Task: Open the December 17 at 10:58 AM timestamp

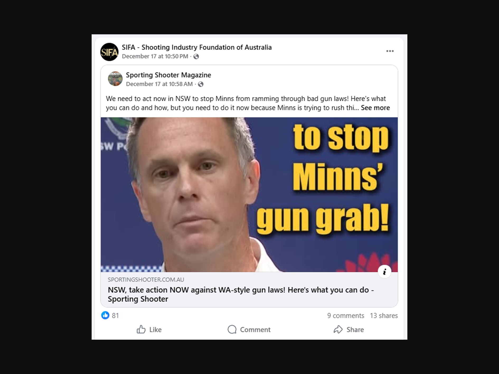Action: pyautogui.click(x=159, y=84)
